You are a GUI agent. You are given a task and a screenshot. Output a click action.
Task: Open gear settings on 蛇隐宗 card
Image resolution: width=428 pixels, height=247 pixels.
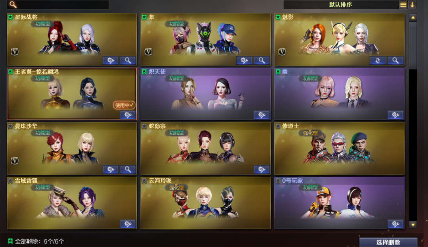click(262, 170)
